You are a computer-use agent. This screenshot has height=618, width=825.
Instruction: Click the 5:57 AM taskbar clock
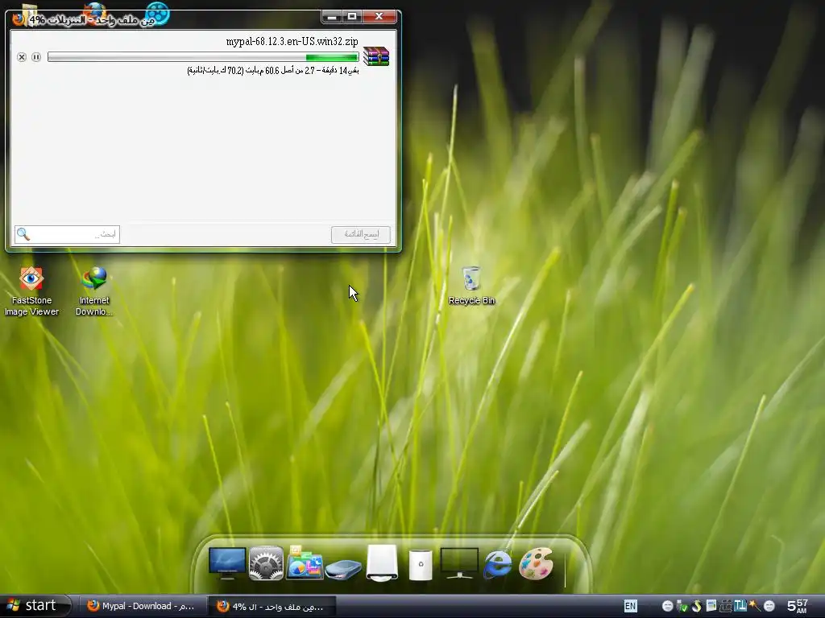[798, 606]
